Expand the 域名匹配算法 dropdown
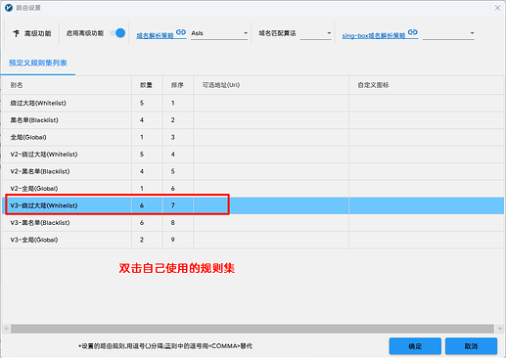This screenshot has width=506, height=358. coord(315,33)
